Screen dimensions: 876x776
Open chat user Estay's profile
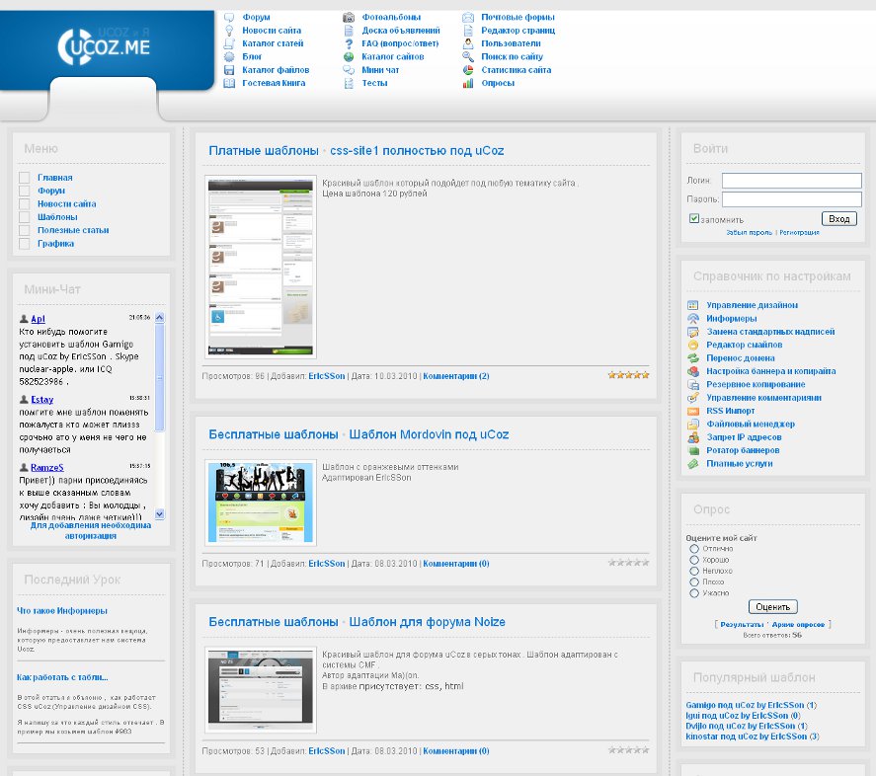pos(41,400)
